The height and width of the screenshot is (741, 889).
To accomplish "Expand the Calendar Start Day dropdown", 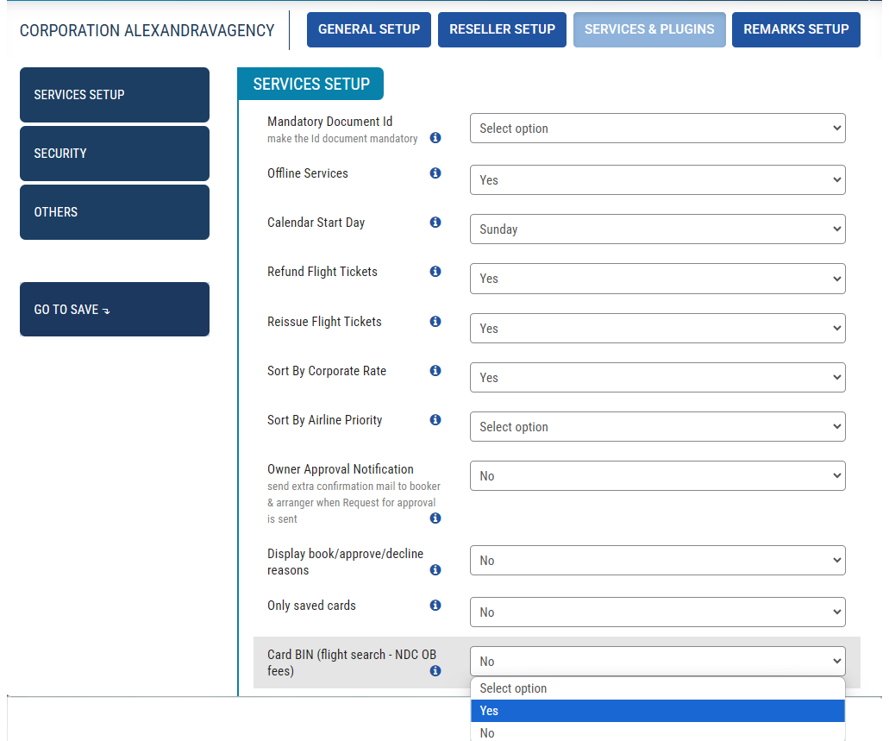I will click(x=657, y=229).
